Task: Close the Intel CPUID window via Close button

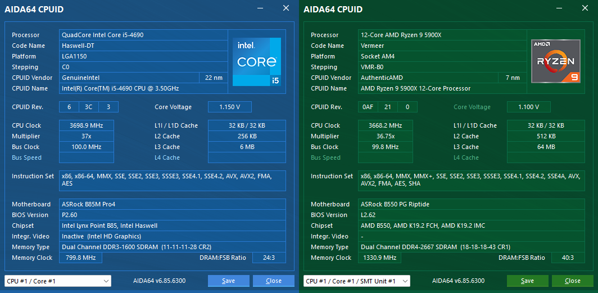Action: pyautogui.click(x=274, y=281)
